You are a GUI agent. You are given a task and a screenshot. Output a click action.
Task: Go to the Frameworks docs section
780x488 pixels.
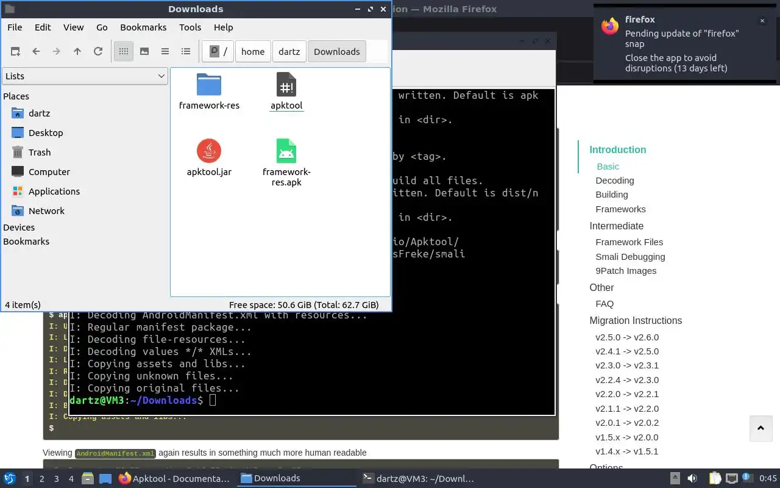(620, 209)
